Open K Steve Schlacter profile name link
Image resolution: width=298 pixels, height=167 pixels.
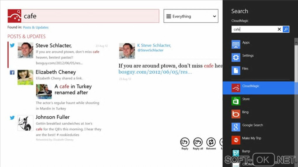(x=154, y=45)
